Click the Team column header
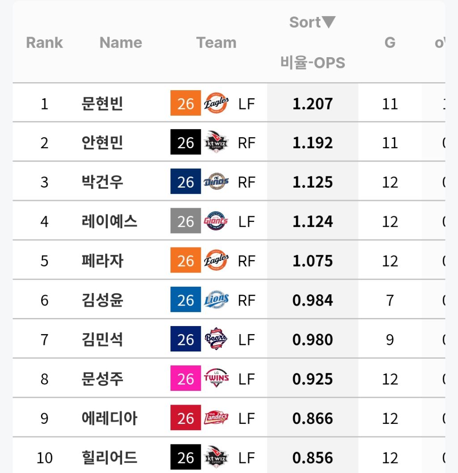This screenshot has height=473, width=458. tap(216, 42)
